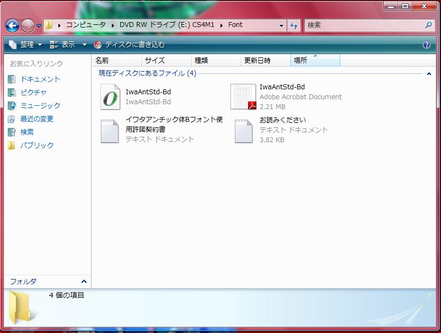
Task: Open the address bar history dropdown
Action: pos(281,25)
